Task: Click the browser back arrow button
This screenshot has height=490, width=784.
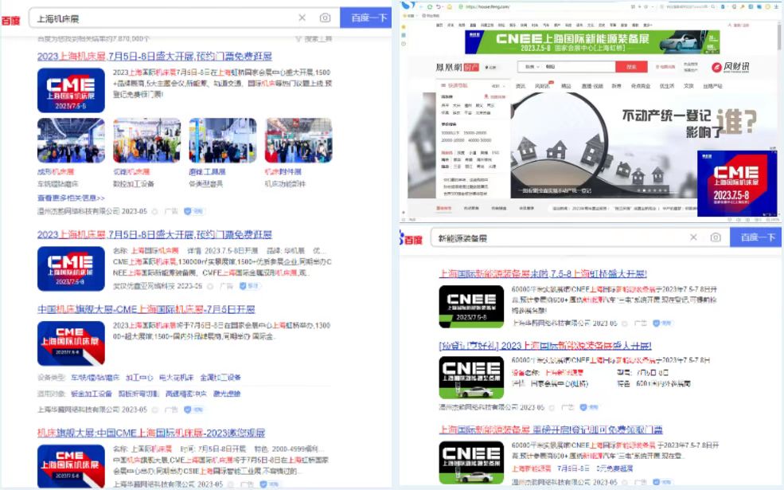Action: pyautogui.click(x=421, y=6)
